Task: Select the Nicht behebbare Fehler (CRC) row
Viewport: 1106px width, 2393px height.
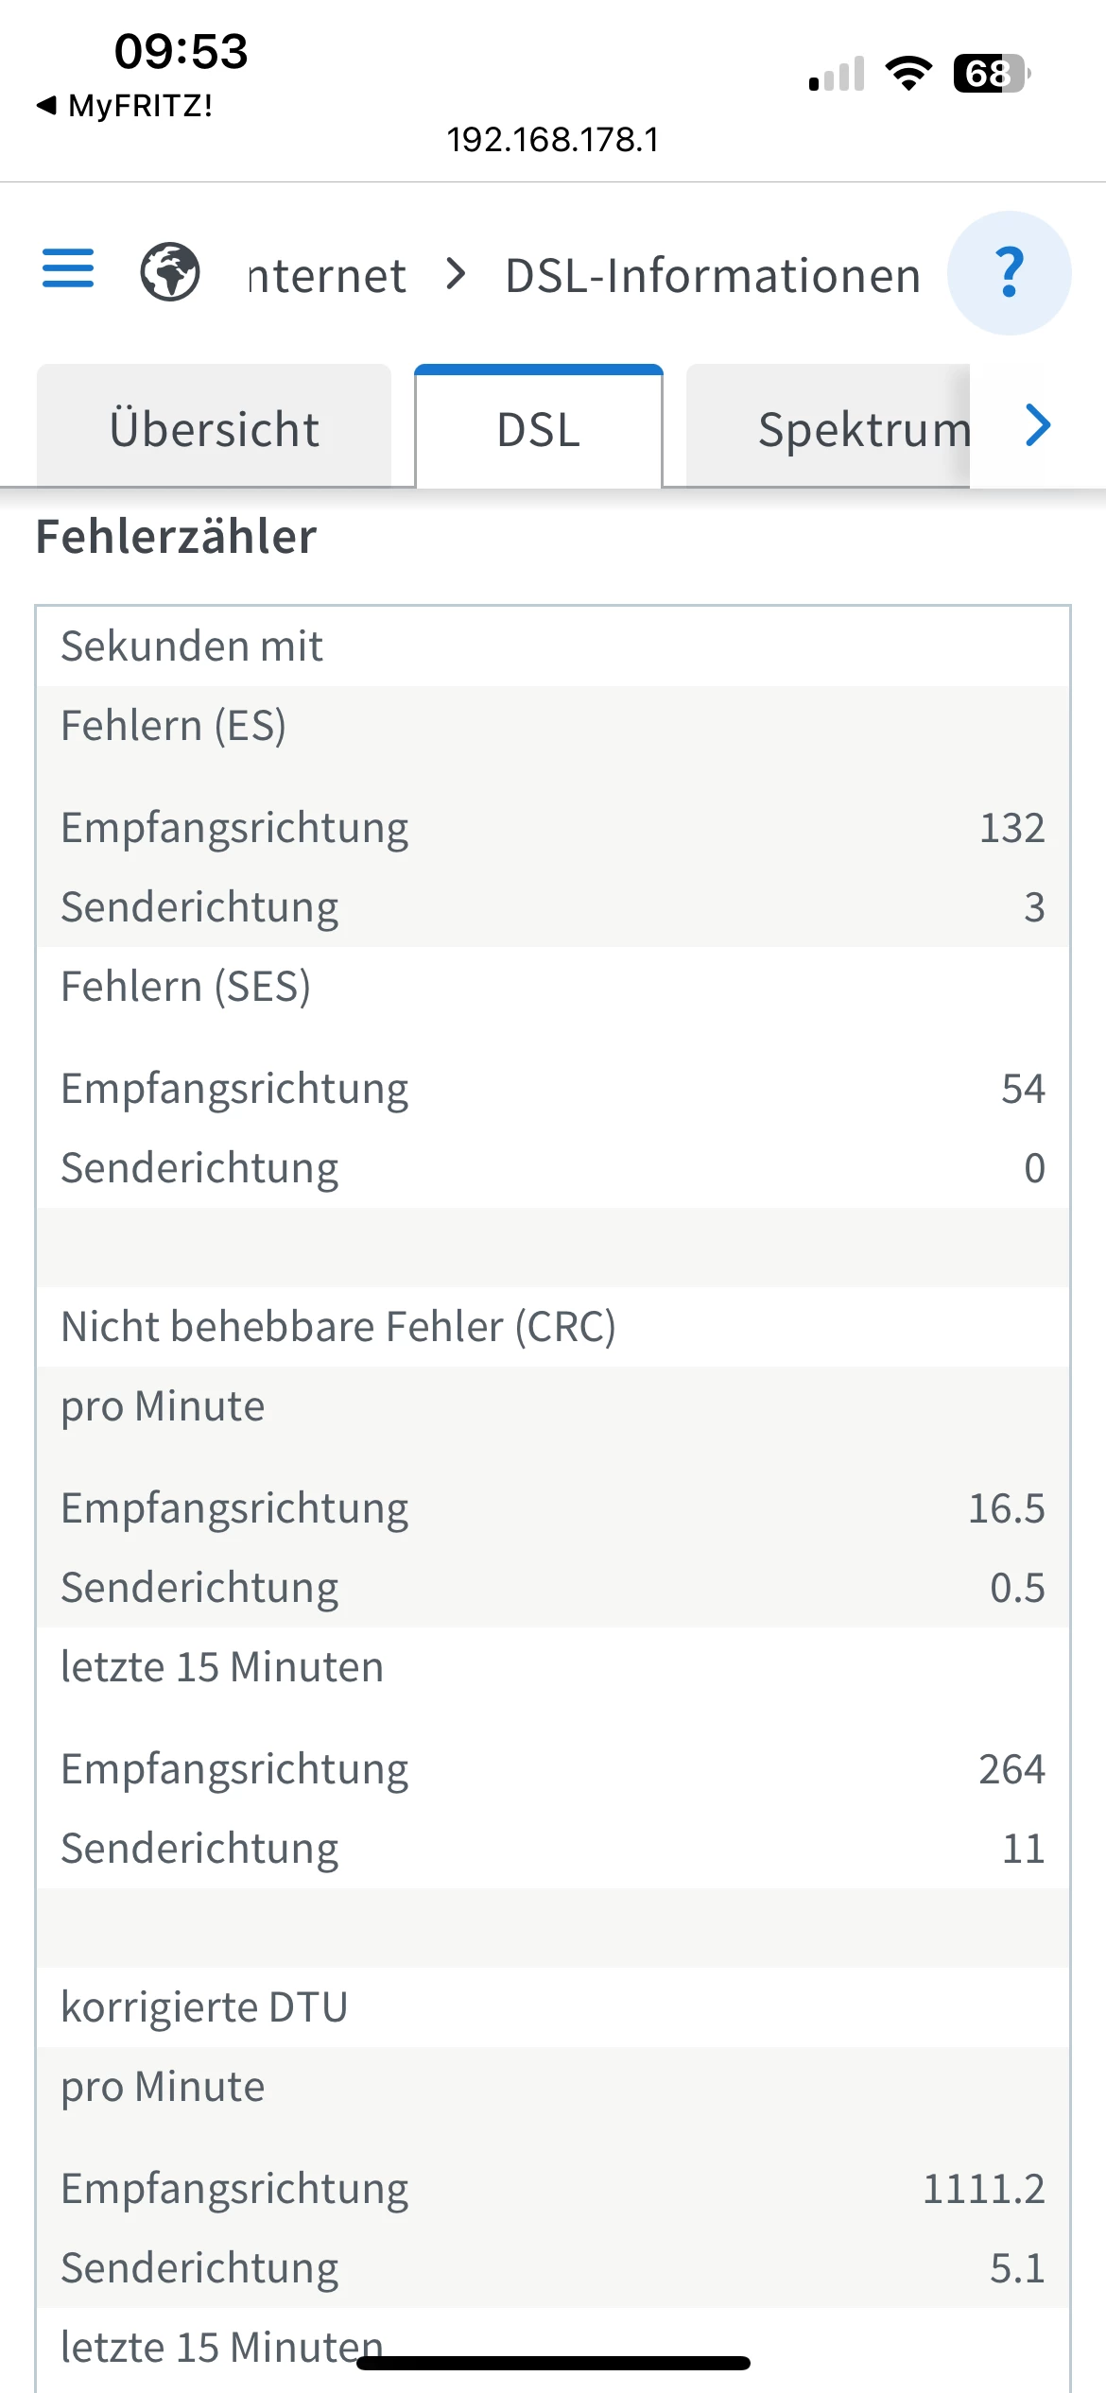Action: tap(338, 1327)
